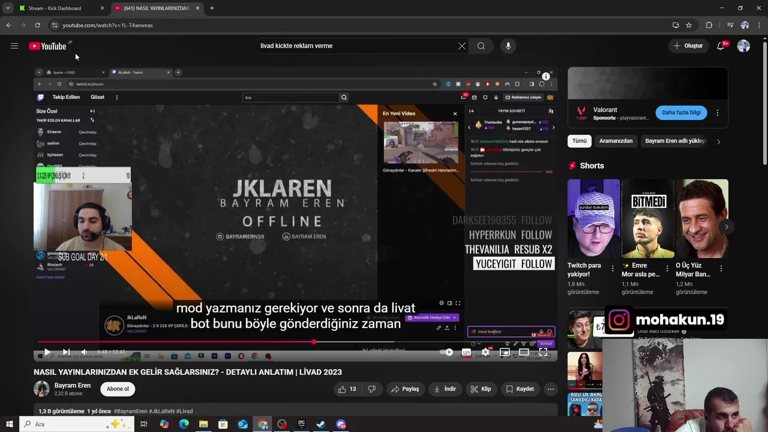Click Daha fazla bilgi on Valorant ad
The height and width of the screenshot is (432, 768).
[681, 112]
